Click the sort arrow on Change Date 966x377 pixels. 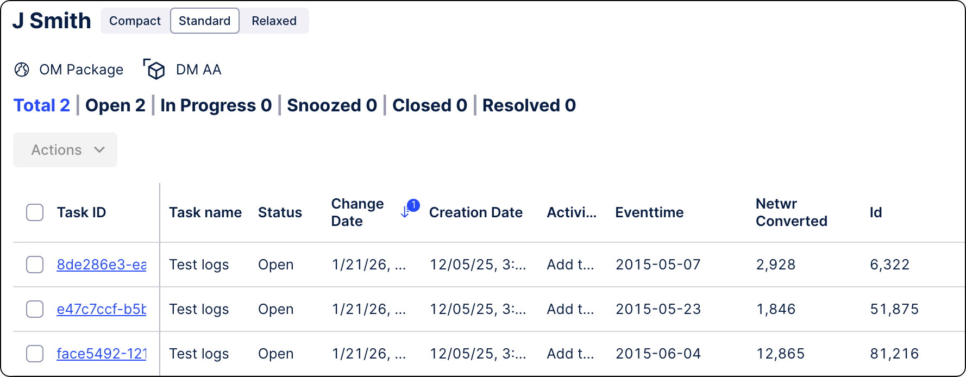pyautogui.click(x=406, y=212)
